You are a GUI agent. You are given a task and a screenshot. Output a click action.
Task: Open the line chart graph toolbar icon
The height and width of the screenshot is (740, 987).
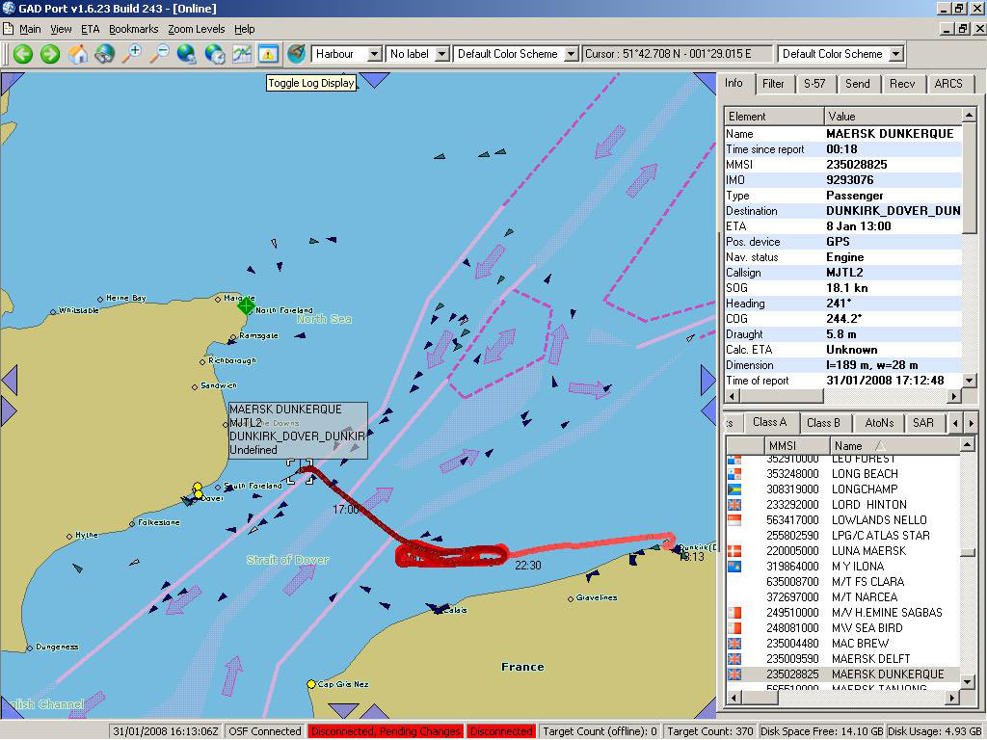pyautogui.click(x=242, y=54)
